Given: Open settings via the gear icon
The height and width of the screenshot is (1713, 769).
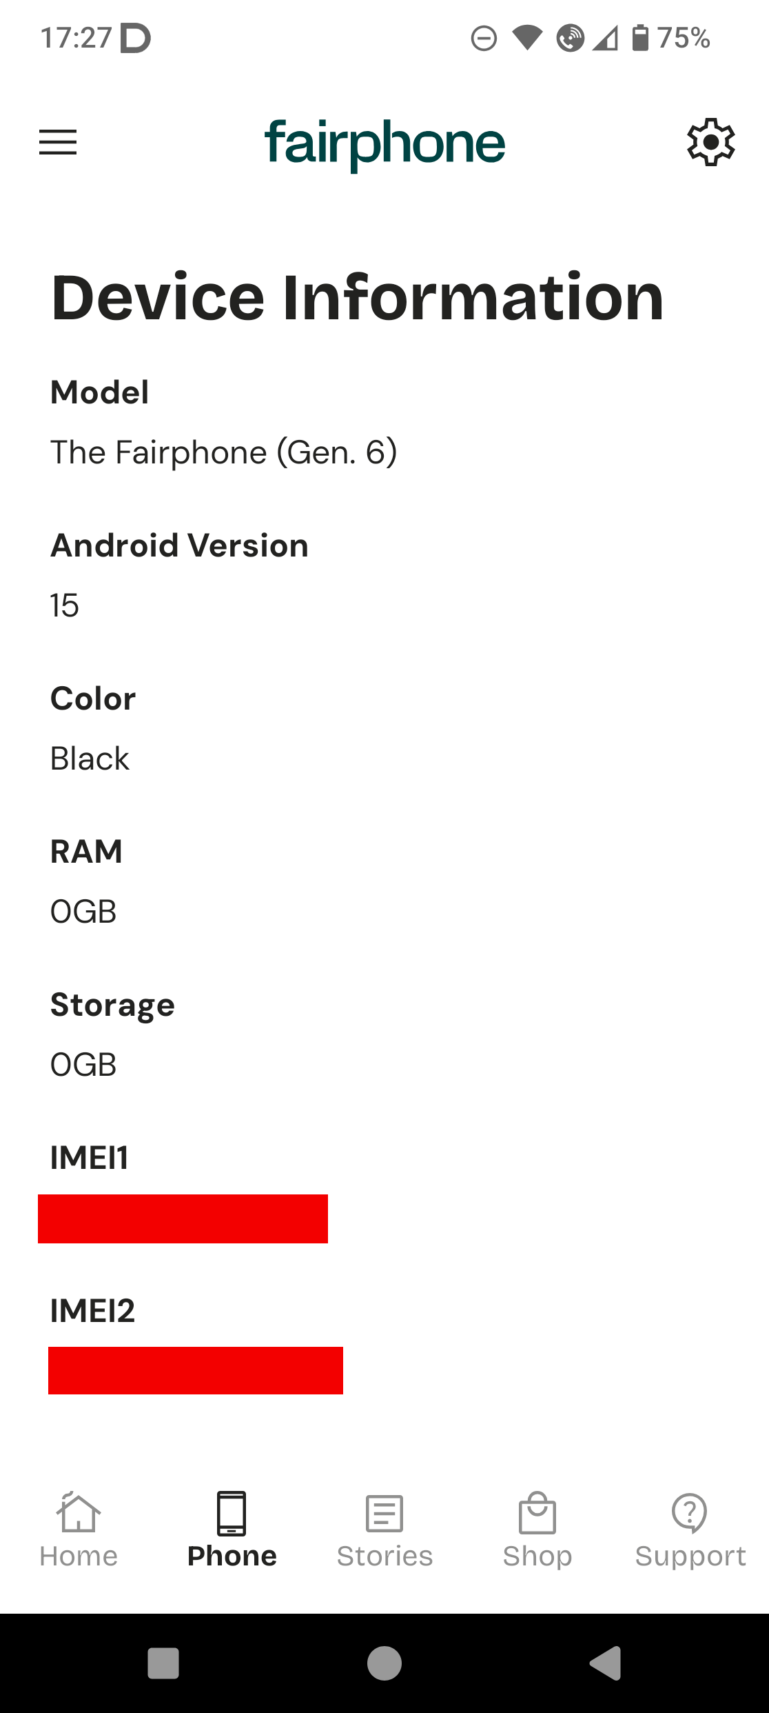Looking at the screenshot, I should coord(710,142).
